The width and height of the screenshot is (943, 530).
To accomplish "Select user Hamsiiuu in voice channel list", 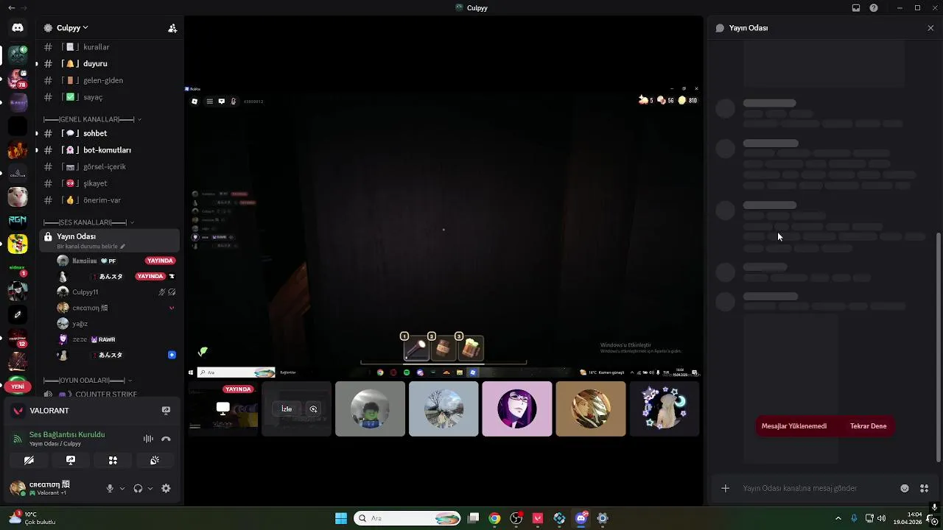I will (116, 261).
